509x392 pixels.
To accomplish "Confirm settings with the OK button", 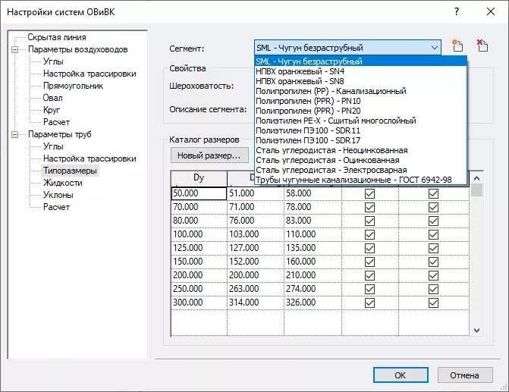I will (x=400, y=375).
